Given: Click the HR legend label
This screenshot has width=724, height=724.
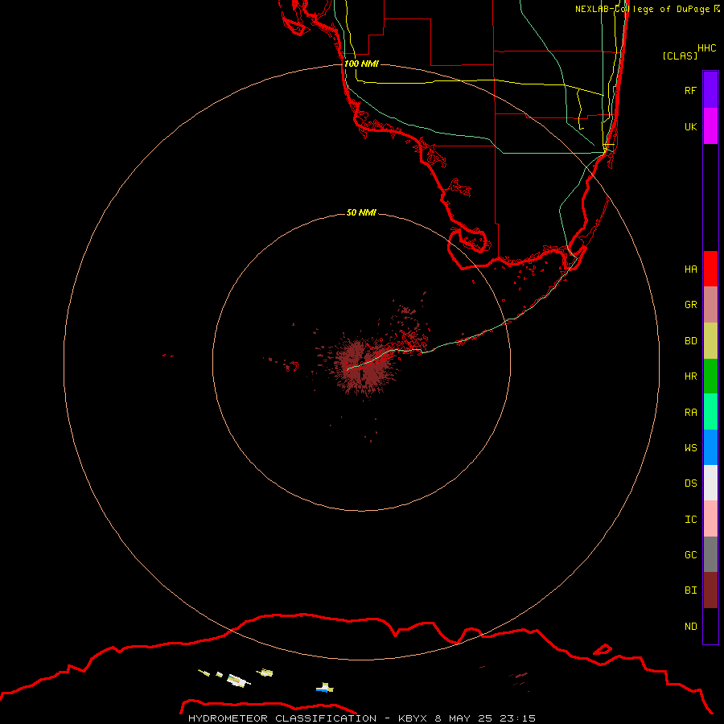Looking at the screenshot, I should [x=691, y=376].
